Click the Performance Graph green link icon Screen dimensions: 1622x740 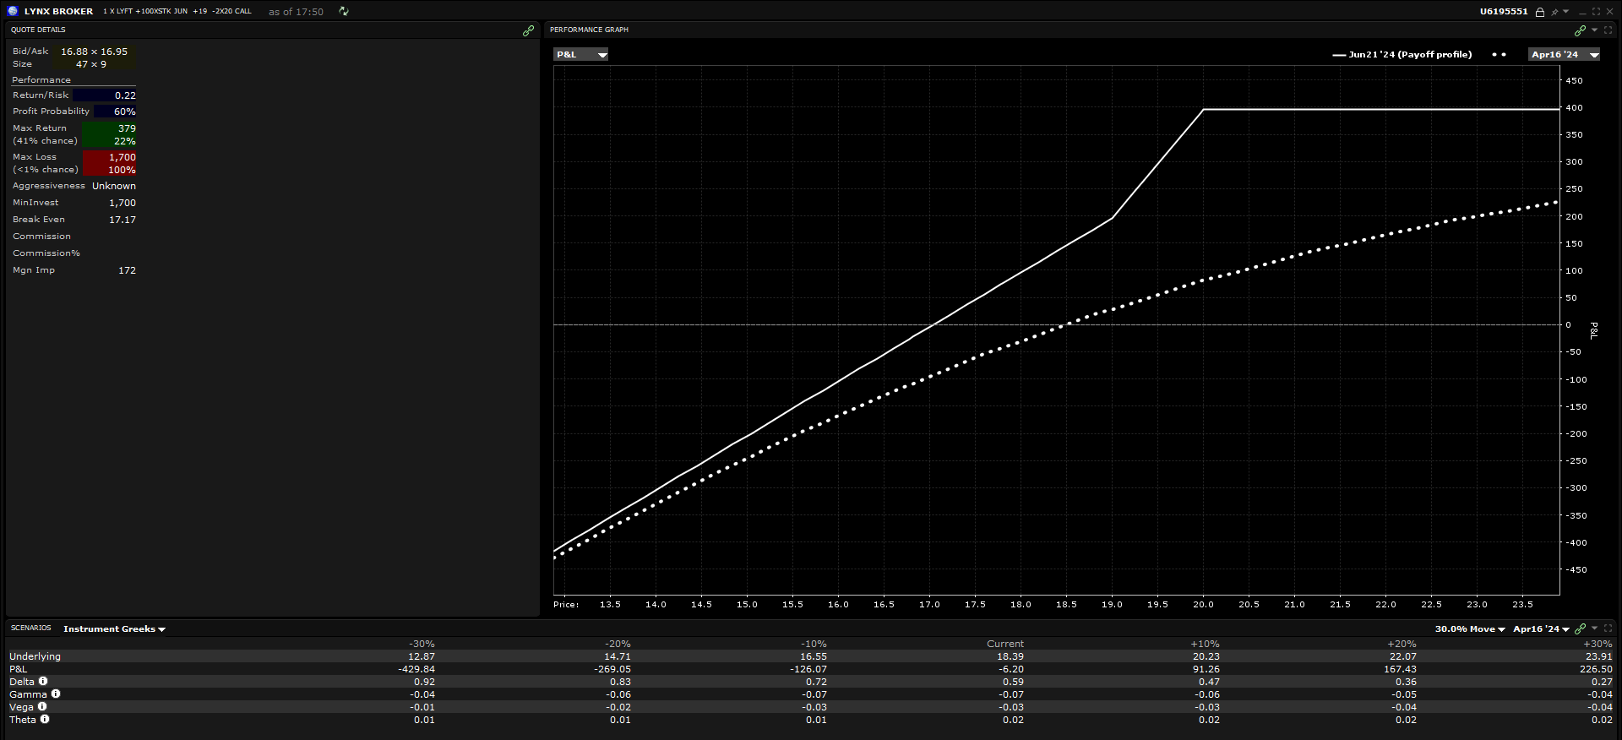coord(1580,30)
